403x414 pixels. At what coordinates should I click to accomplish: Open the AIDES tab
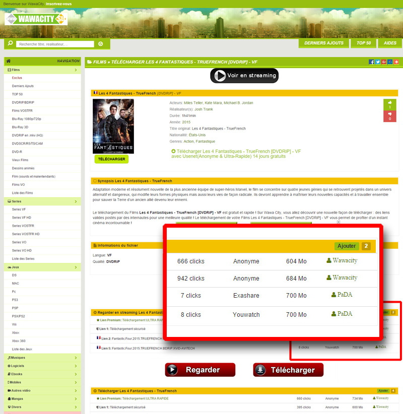[390, 43]
